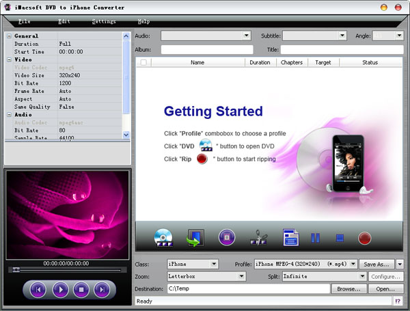Click the DVD icon in Getting Started text
The image size is (410, 311).
click(206, 145)
